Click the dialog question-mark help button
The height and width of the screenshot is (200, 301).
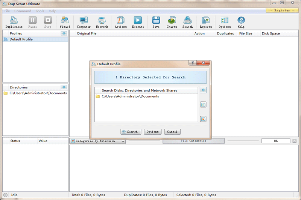point(193,63)
